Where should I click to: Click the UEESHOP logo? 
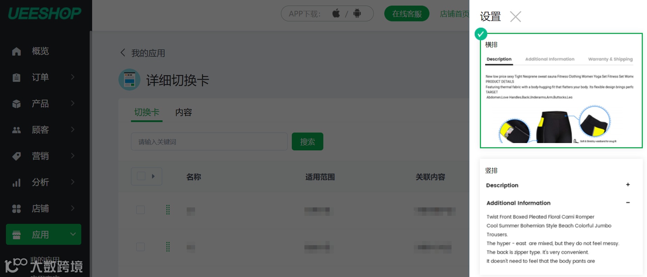point(44,14)
